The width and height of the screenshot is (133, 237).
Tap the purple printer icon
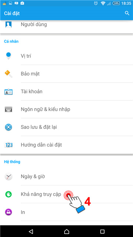point(8,212)
